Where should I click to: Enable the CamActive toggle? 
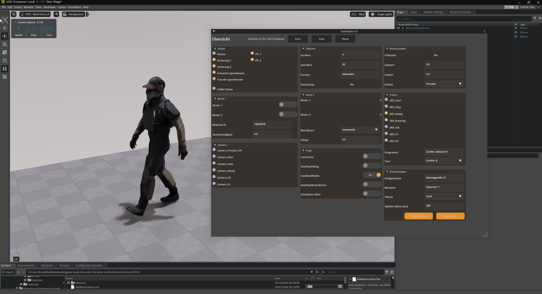click(x=372, y=156)
